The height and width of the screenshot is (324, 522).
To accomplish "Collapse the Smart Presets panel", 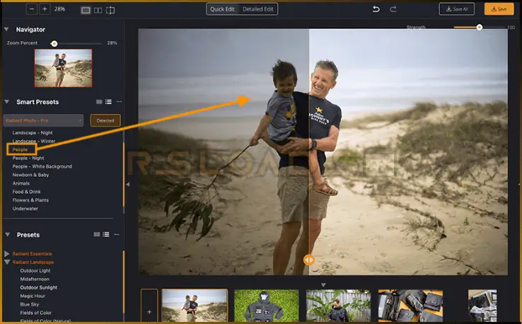I will click(x=6, y=102).
